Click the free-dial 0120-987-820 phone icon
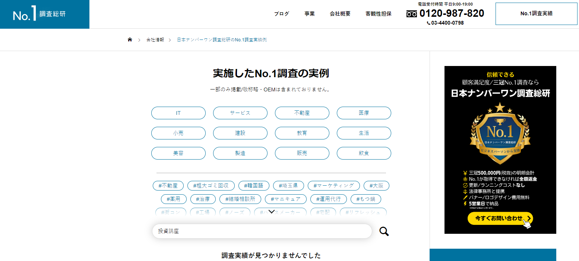The image size is (579, 261). (411, 14)
